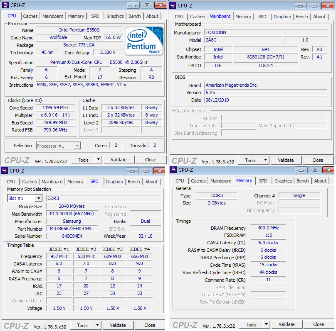Switch to Memory tab in SPD window

coord(75,182)
